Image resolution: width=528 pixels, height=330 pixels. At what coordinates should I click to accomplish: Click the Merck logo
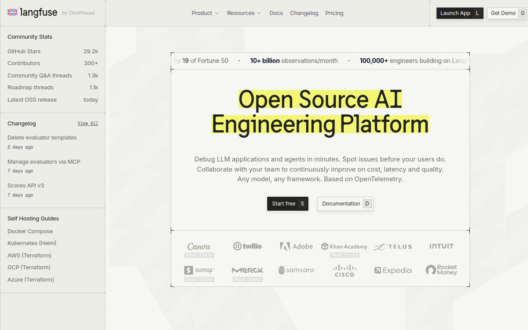click(x=247, y=270)
